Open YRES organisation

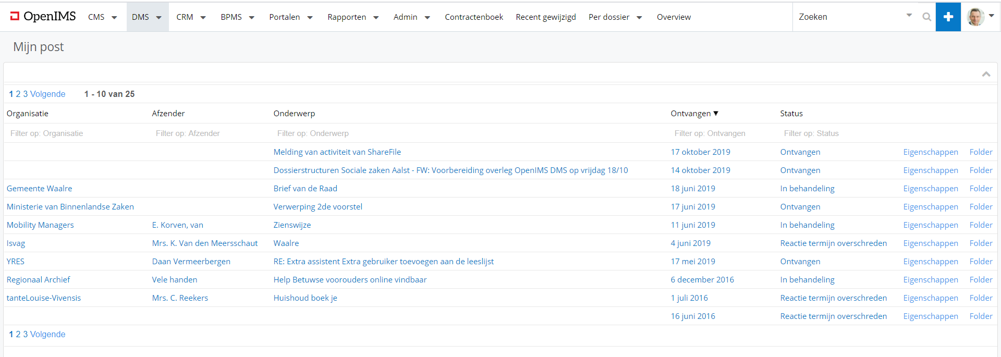click(x=15, y=262)
